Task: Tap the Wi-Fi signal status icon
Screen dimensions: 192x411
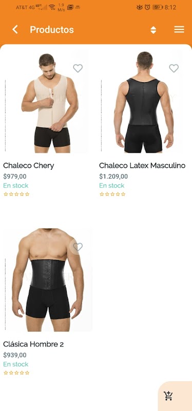Action: click(52, 7)
